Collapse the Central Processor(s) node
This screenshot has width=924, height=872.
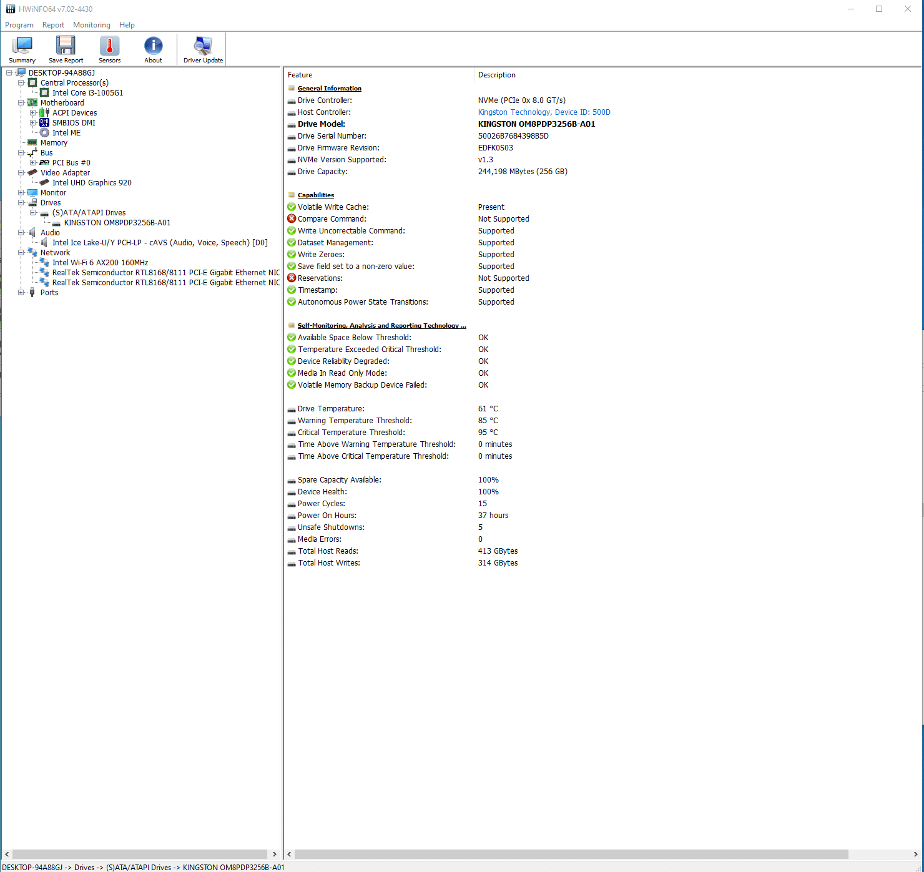click(21, 83)
